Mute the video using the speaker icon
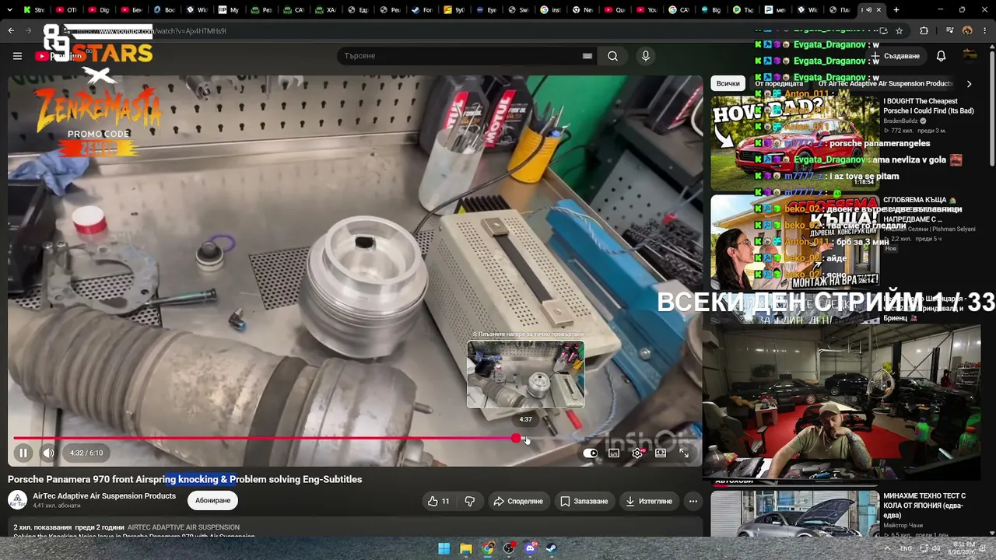996x560 pixels. (x=48, y=453)
